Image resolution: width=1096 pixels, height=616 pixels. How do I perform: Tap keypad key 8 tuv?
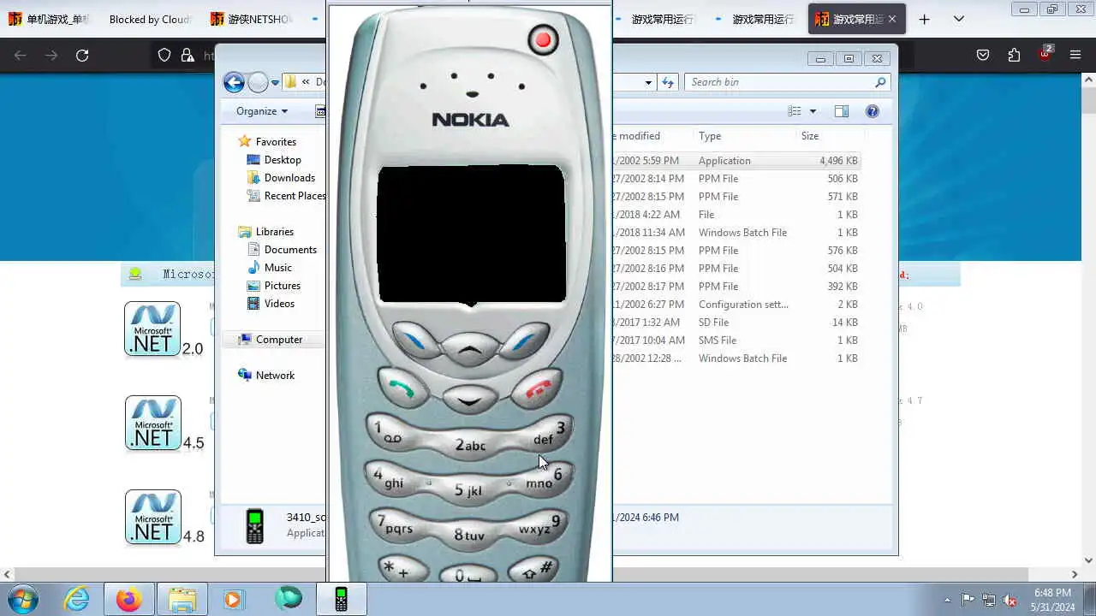click(469, 535)
